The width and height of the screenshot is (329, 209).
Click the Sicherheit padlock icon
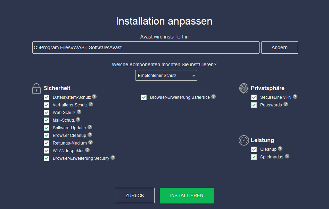point(36,88)
